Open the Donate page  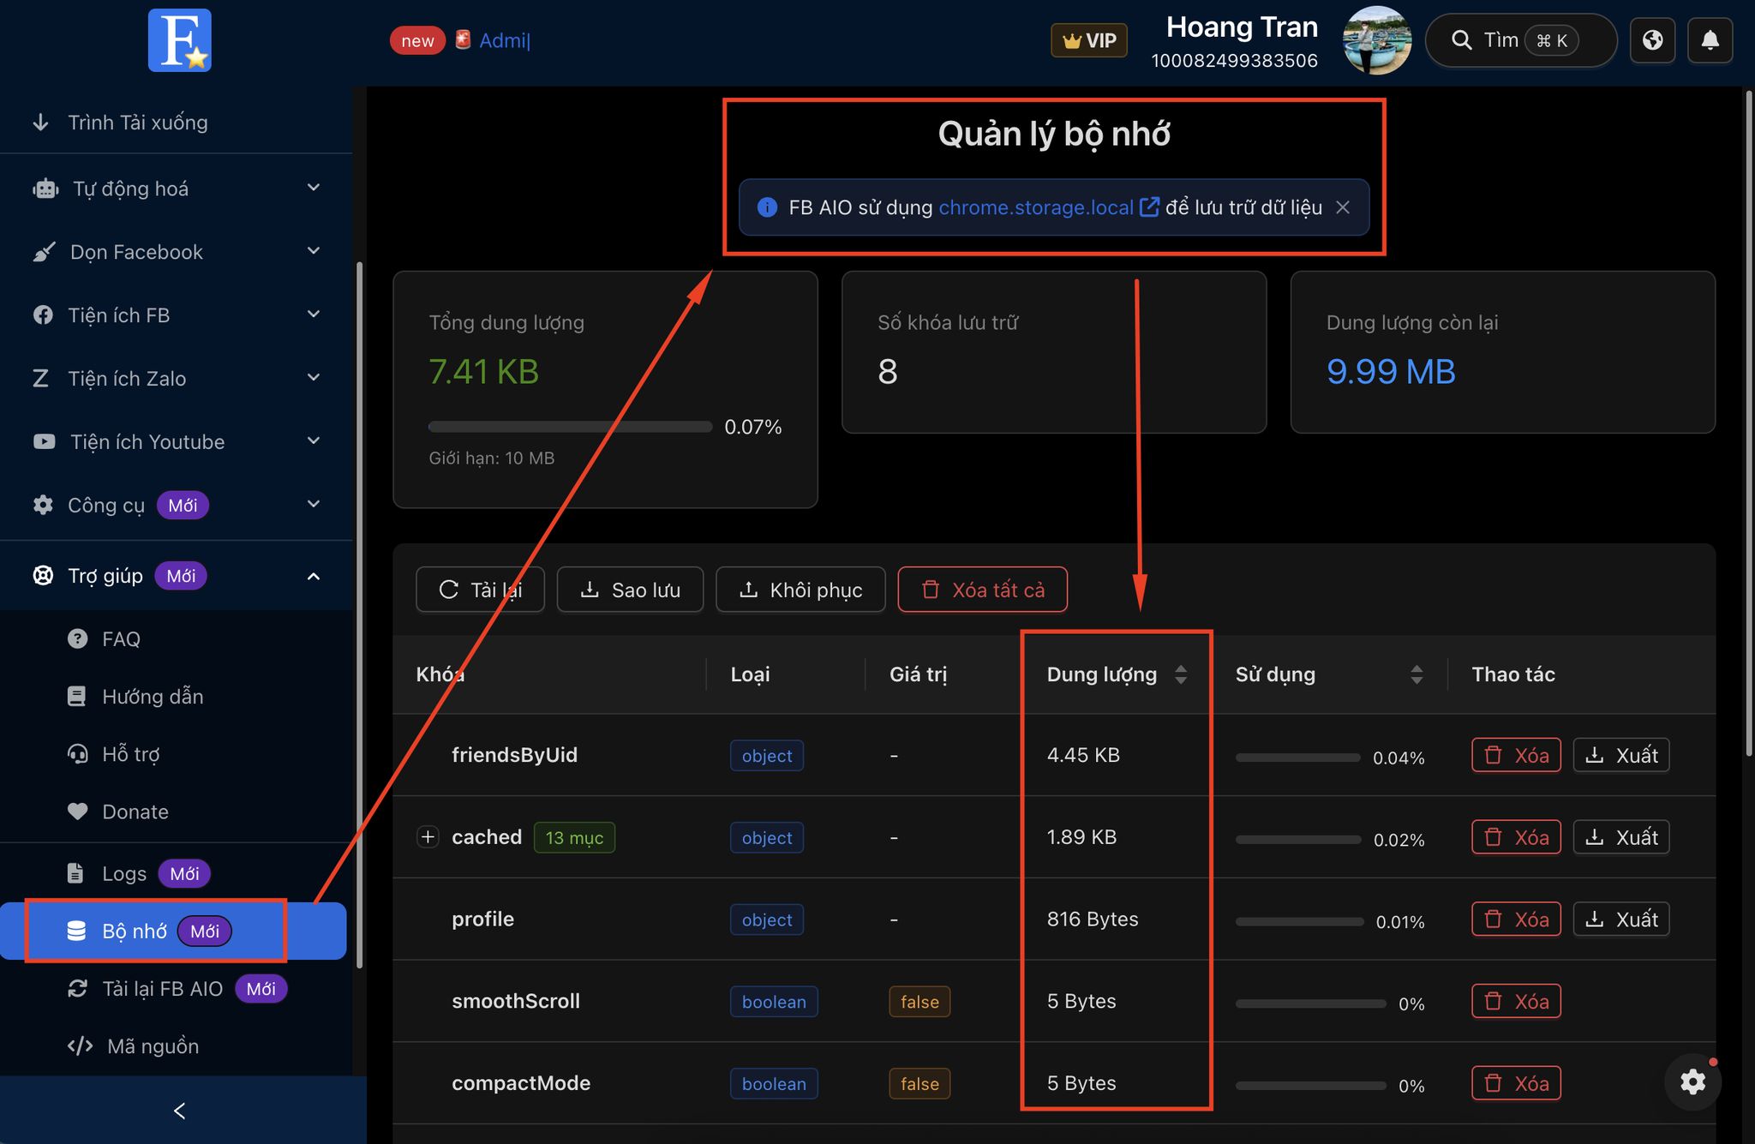176,812
